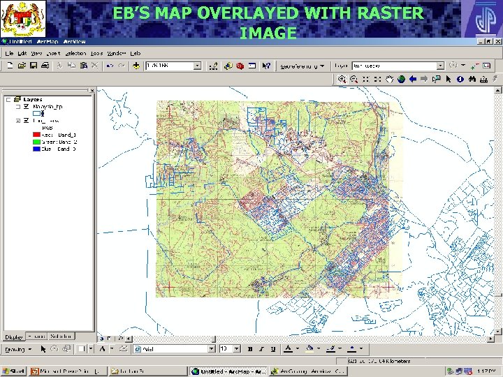Viewport: 503px width, 377px height.
Task: Click the first layer's polygon symbol swatch
Action: [36, 114]
